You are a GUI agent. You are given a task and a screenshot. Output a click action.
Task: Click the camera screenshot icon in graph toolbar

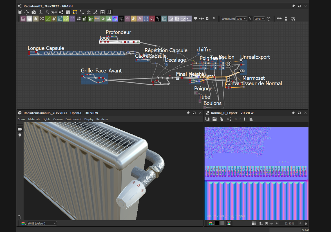tap(33, 12)
